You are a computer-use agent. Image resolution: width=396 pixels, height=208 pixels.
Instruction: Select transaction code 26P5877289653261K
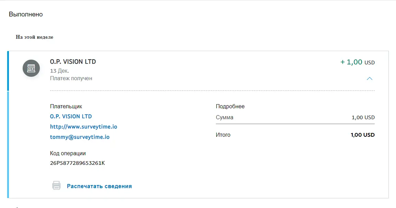(x=77, y=163)
